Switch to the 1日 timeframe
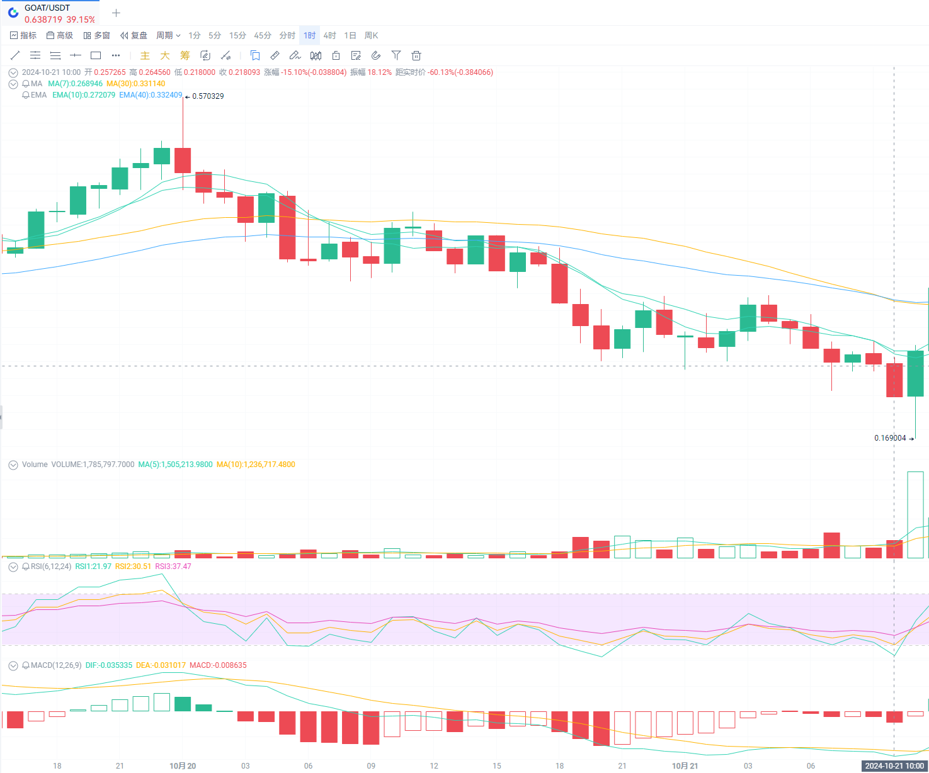Image resolution: width=929 pixels, height=773 pixels. 350,35
